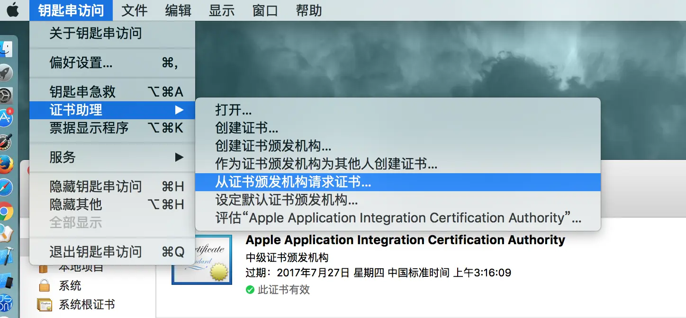
Task: Select 系统根证书 keychain in sidebar
Action: (x=76, y=304)
